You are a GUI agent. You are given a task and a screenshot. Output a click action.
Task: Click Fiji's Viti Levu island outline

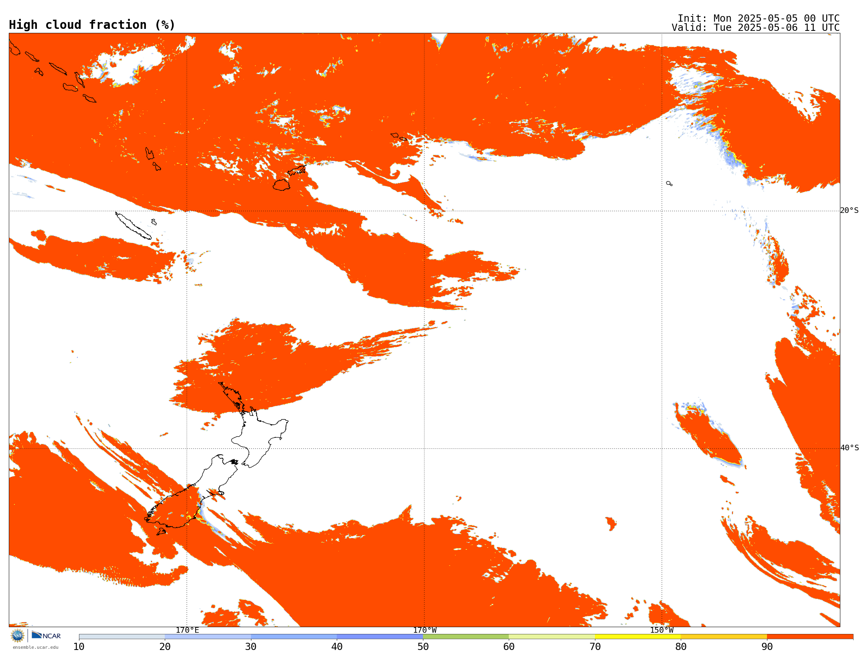[281, 185]
